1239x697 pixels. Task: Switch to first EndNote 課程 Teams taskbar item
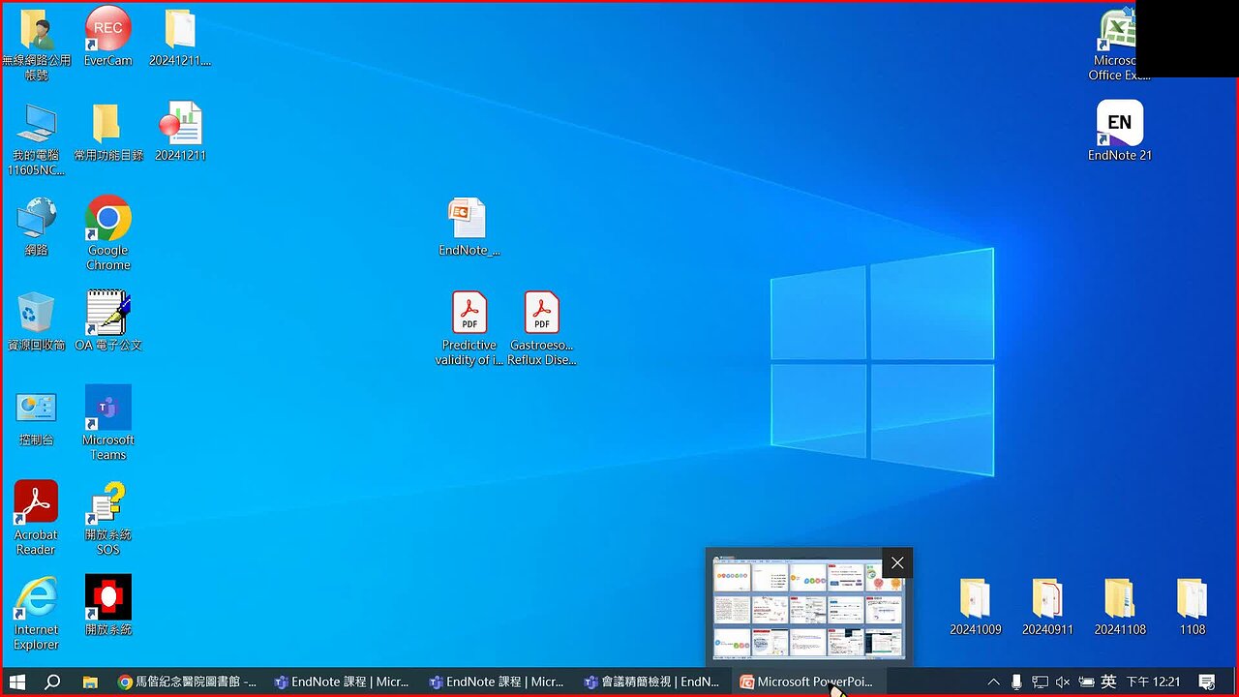click(x=341, y=682)
